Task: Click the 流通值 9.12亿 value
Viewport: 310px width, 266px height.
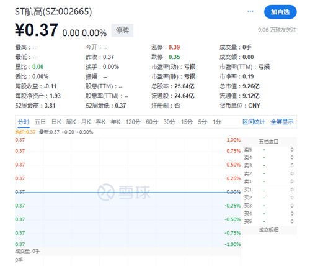Action: [251, 96]
